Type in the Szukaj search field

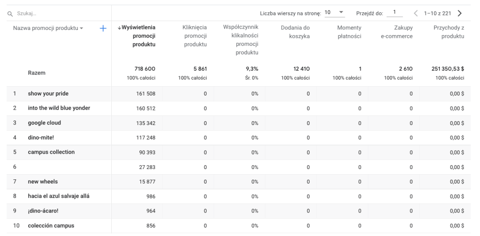pos(56,14)
